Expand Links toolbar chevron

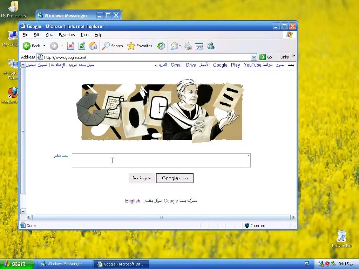point(293,56)
